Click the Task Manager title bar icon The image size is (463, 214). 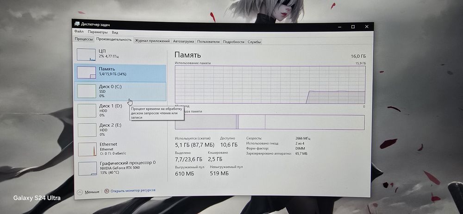click(77, 24)
